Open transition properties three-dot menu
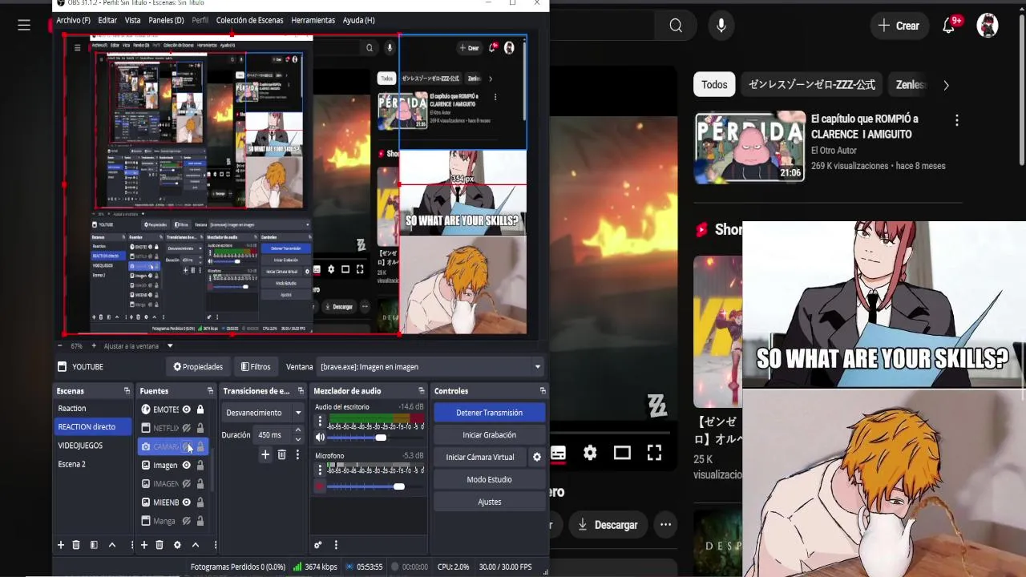 tap(297, 454)
